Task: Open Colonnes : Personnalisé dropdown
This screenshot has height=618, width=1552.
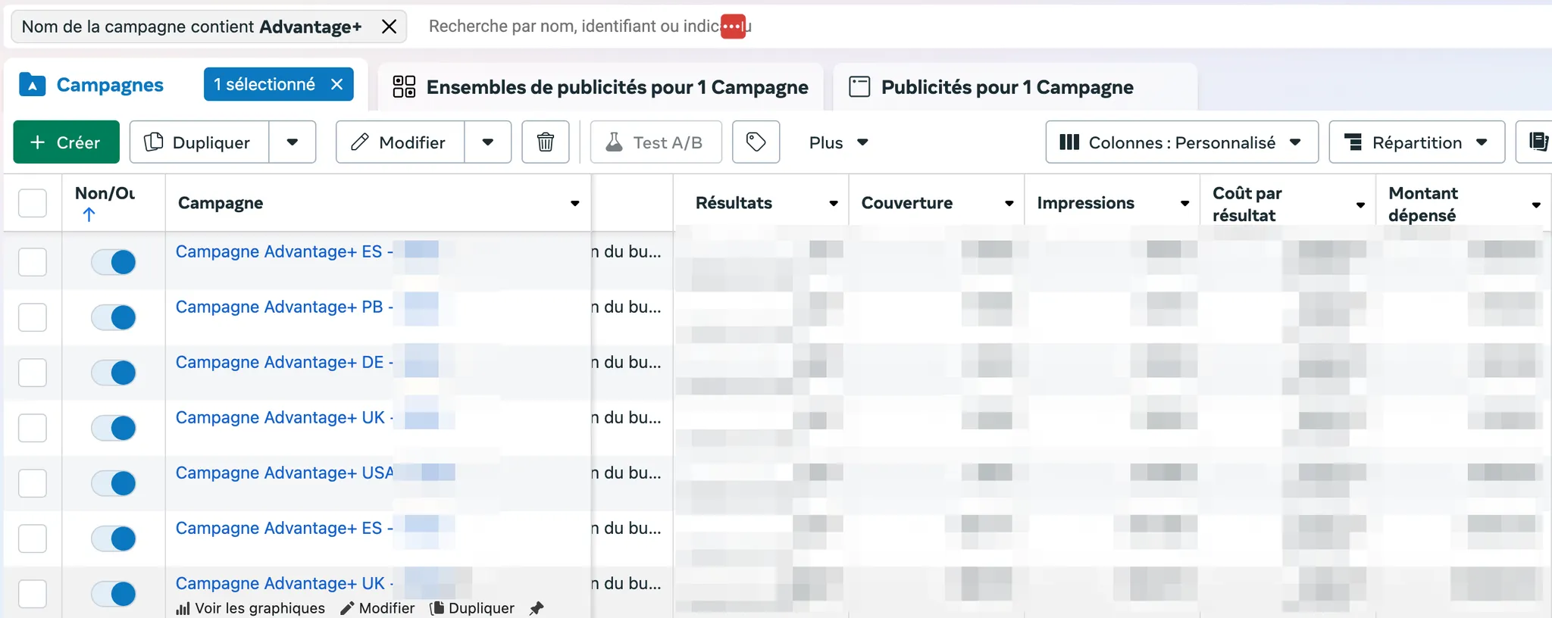Action: pyautogui.click(x=1181, y=142)
